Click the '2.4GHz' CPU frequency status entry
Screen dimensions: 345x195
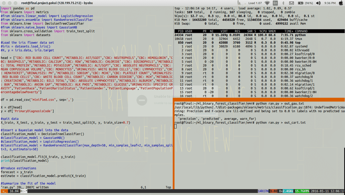(288, 191)
